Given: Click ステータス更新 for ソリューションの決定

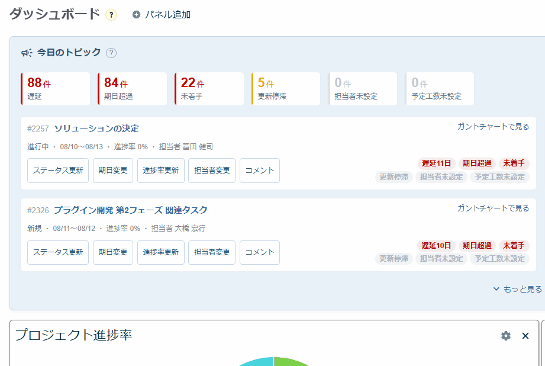Looking at the screenshot, I should tap(58, 171).
